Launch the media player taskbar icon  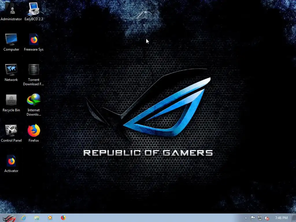click(x=50, y=218)
